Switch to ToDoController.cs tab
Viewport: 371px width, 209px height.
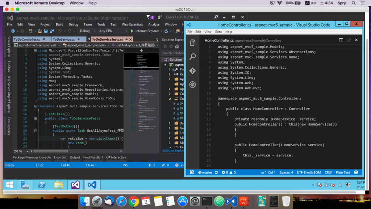pyautogui.click(x=27, y=39)
